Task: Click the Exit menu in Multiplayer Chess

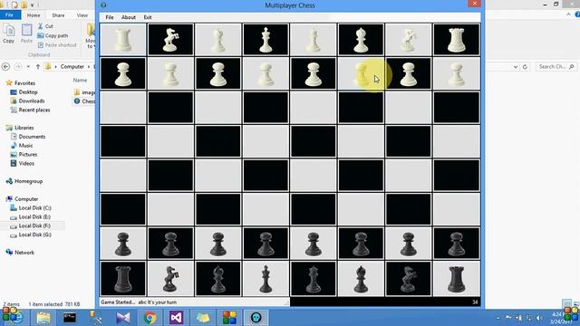Action: tap(148, 17)
